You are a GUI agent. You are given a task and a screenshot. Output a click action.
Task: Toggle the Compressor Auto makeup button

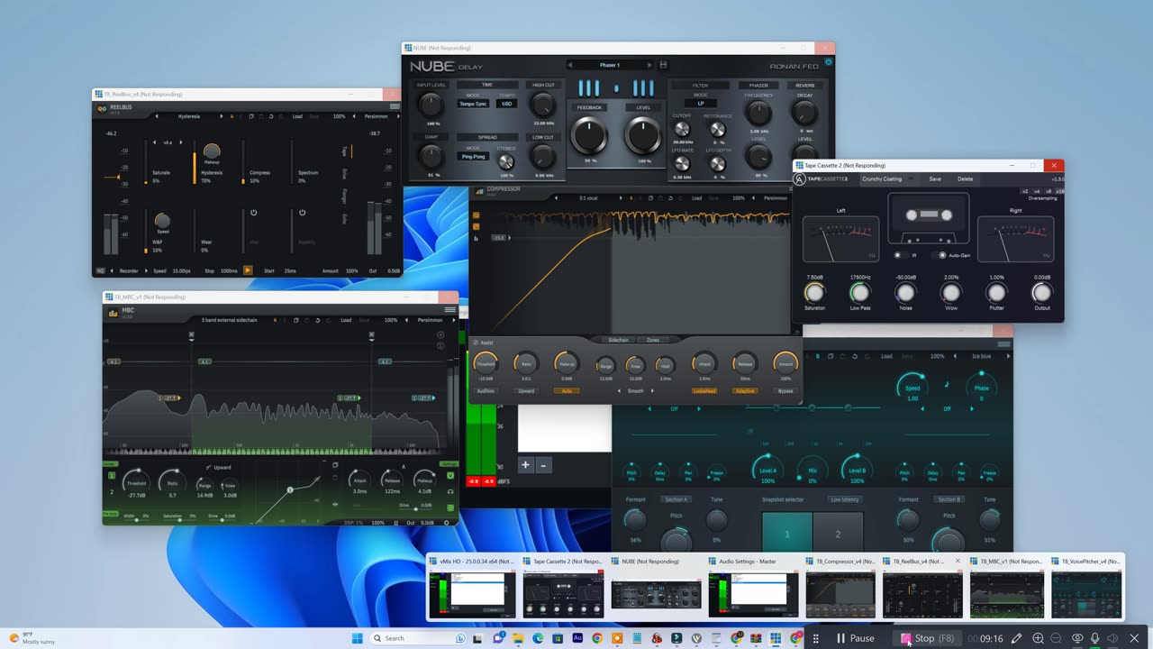coord(567,391)
